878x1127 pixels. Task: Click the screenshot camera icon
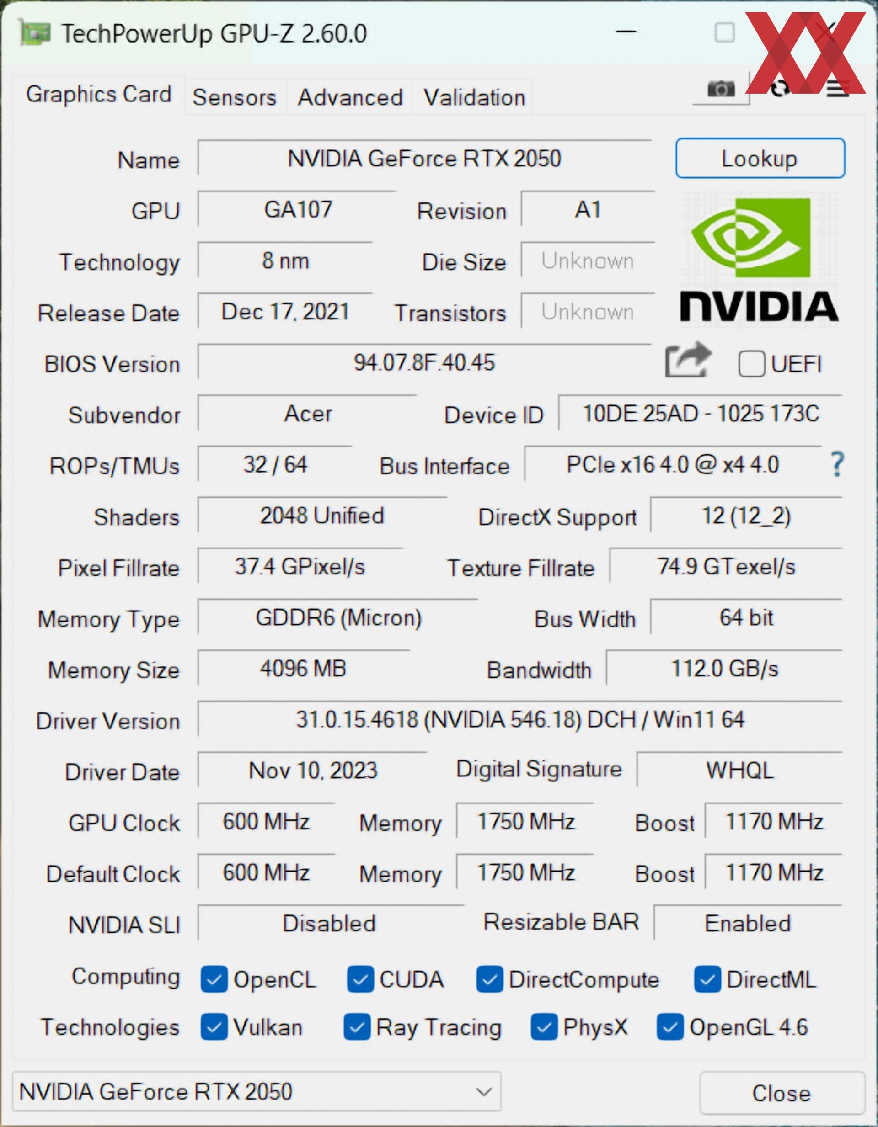click(x=721, y=89)
